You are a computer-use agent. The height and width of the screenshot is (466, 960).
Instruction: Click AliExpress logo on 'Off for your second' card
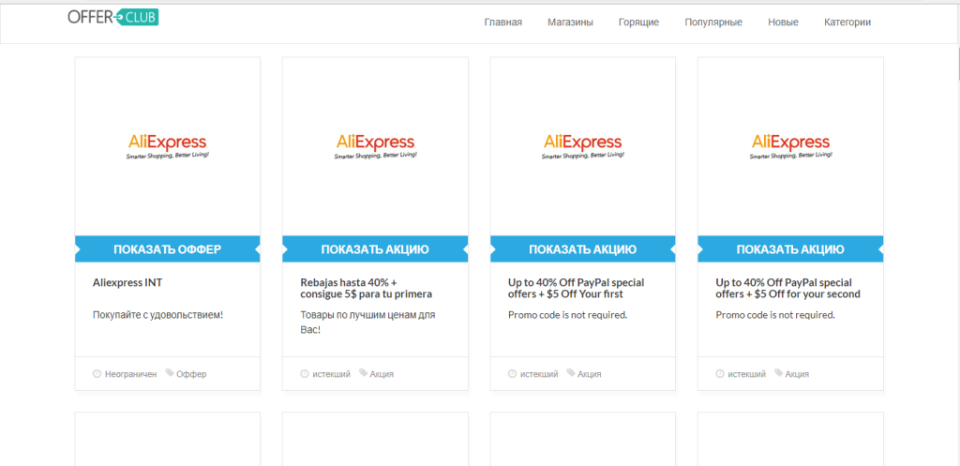coord(790,147)
